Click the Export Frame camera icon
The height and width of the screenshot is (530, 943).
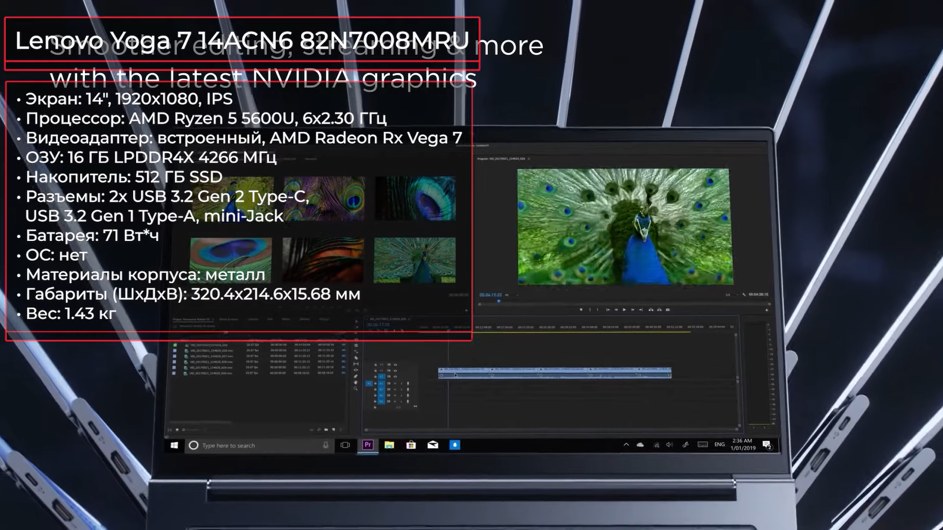click(x=667, y=310)
